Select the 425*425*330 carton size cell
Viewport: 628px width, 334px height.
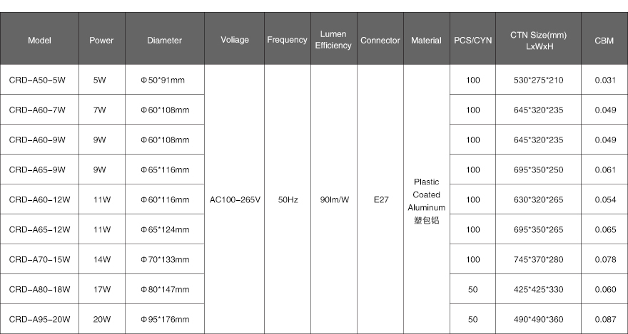[538, 289]
